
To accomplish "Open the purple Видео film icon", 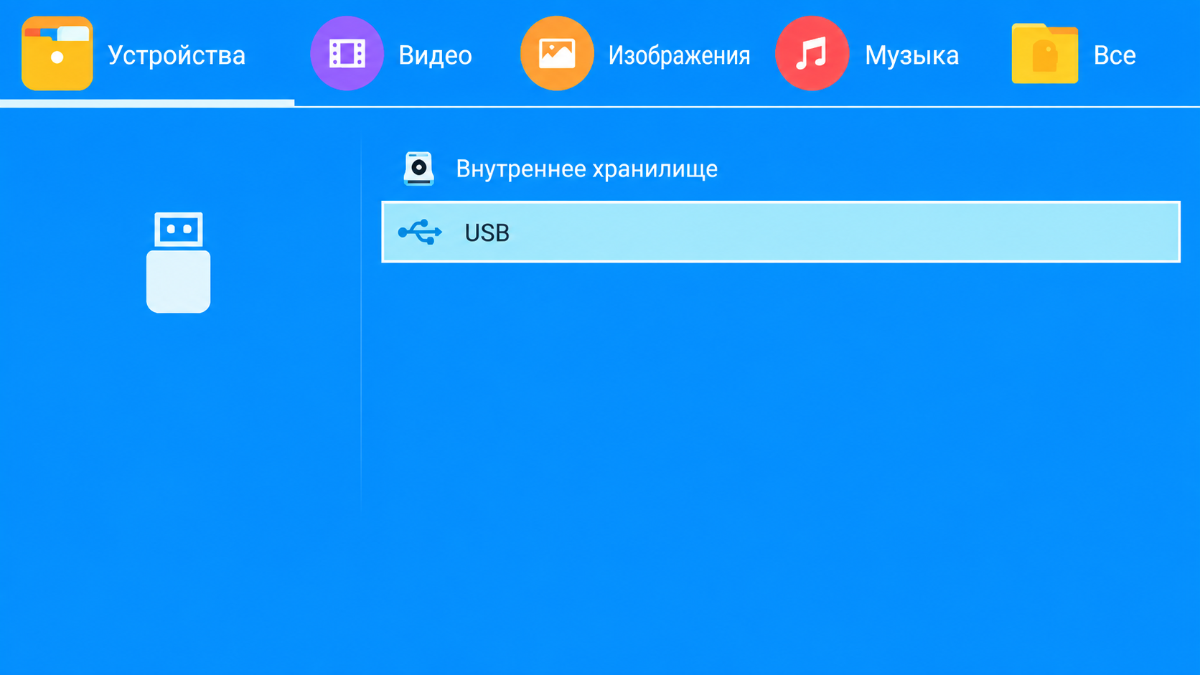I will [347, 53].
